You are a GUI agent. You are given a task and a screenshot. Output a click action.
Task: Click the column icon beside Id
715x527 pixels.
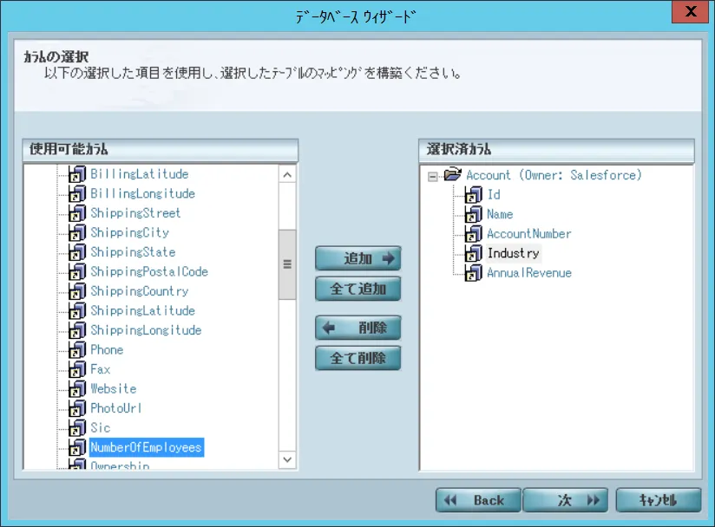point(473,195)
